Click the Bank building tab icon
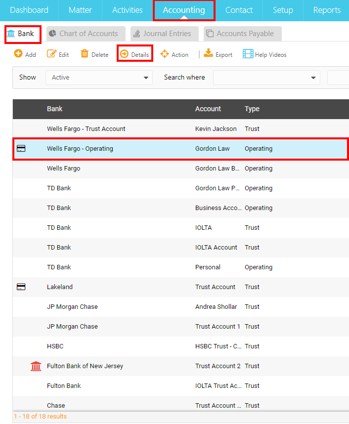Screen dimensions: 349x424 pos(11,34)
